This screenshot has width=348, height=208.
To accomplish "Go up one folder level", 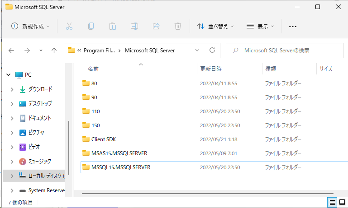I will 54,51.
